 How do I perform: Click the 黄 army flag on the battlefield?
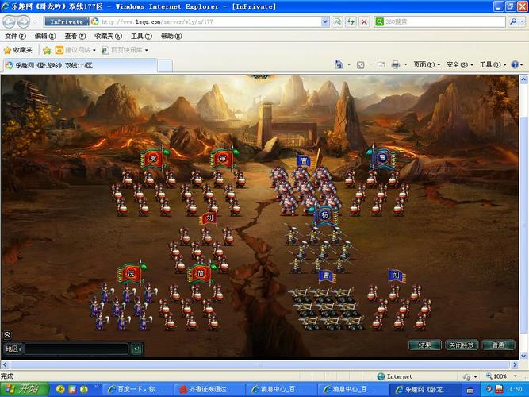click(151, 159)
